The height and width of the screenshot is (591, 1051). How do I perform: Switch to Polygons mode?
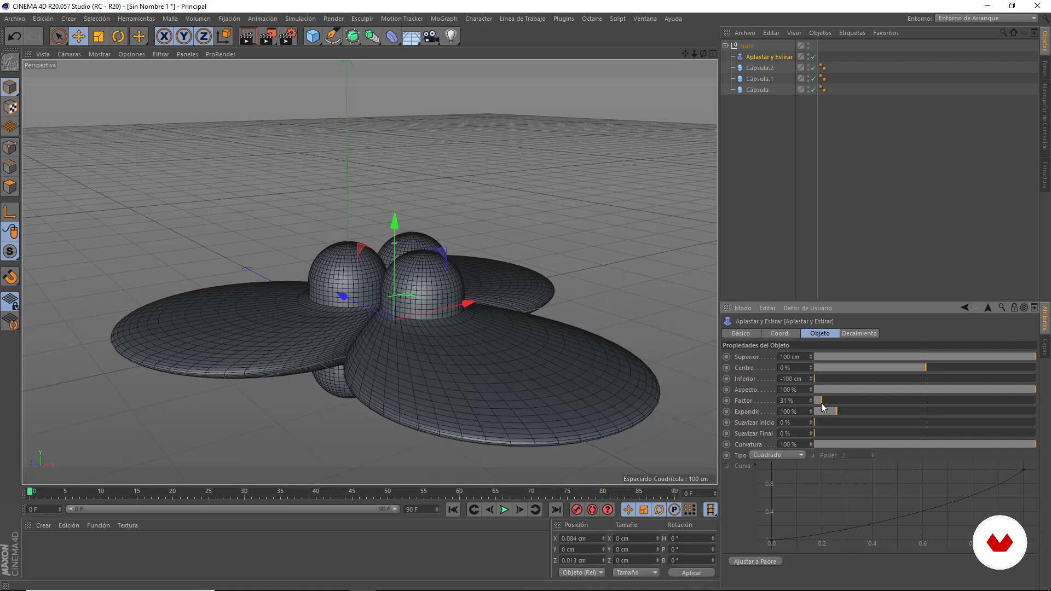tap(10, 187)
